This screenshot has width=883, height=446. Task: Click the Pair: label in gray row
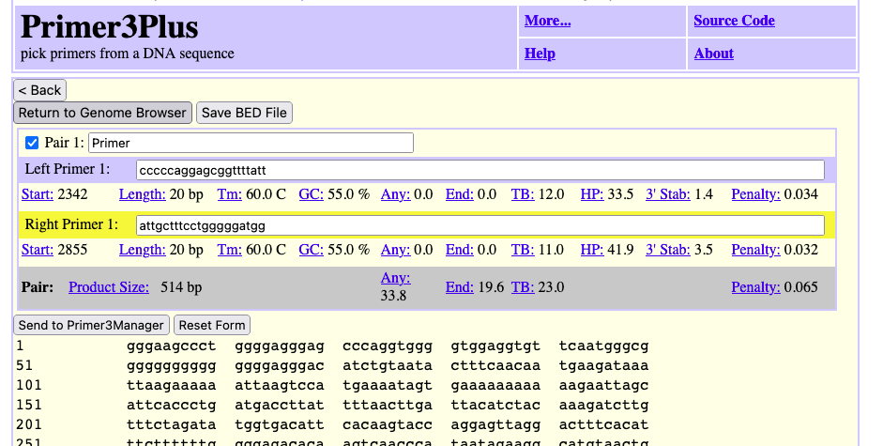click(38, 287)
